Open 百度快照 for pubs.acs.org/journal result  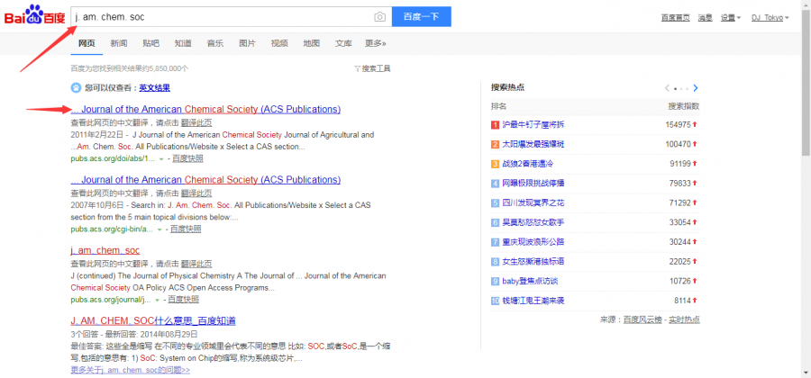tap(184, 300)
